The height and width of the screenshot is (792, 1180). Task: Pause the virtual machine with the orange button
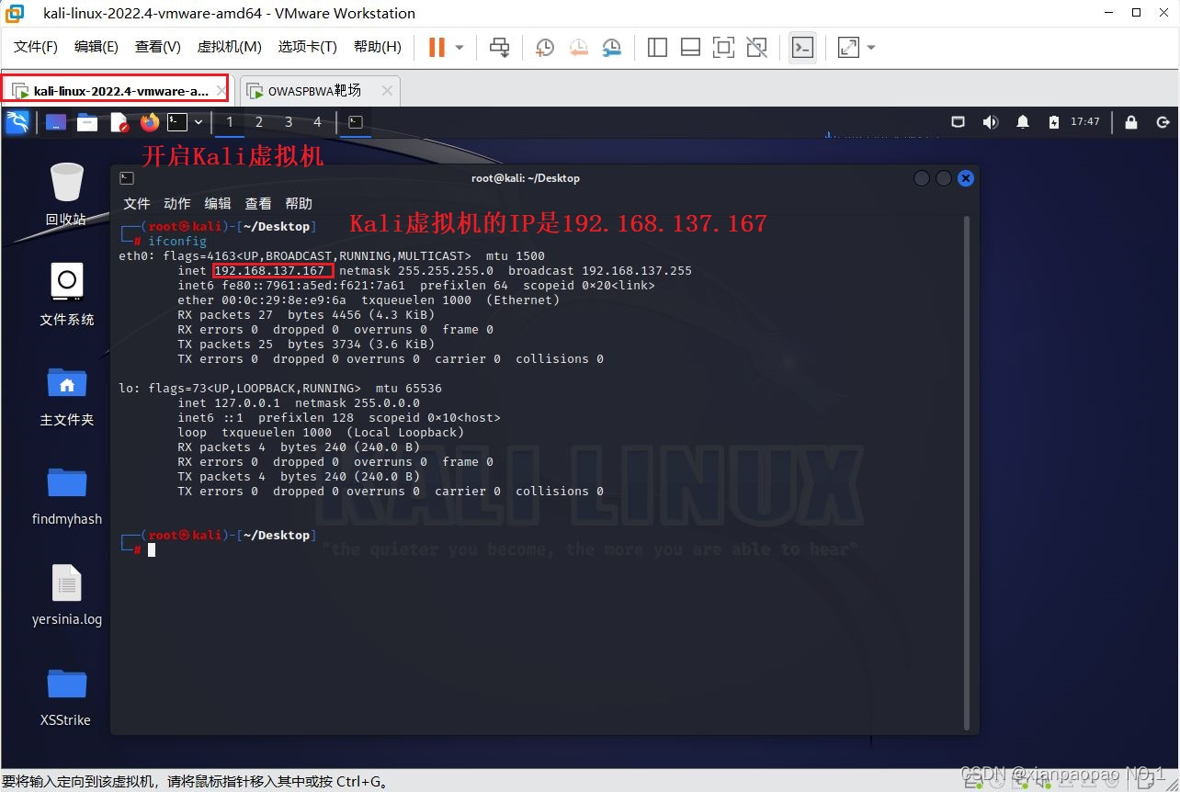point(437,47)
